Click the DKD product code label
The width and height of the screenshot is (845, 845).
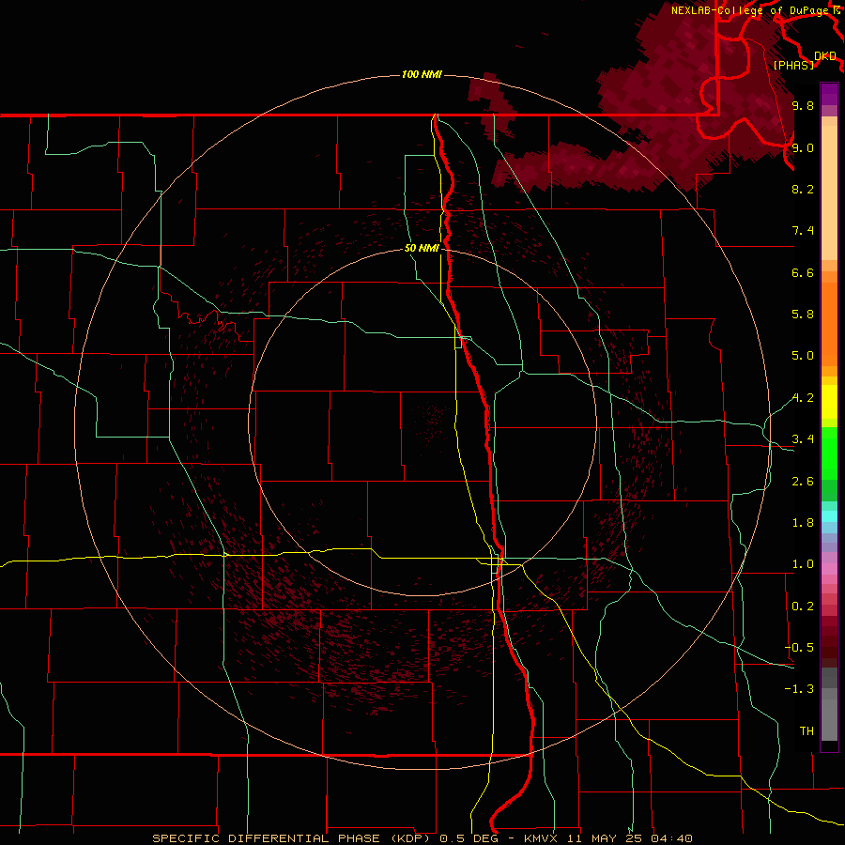tap(825, 55)
